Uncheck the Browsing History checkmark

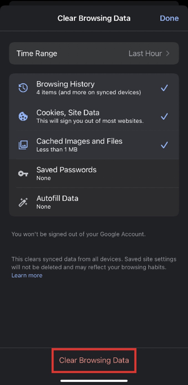point(164,88)
